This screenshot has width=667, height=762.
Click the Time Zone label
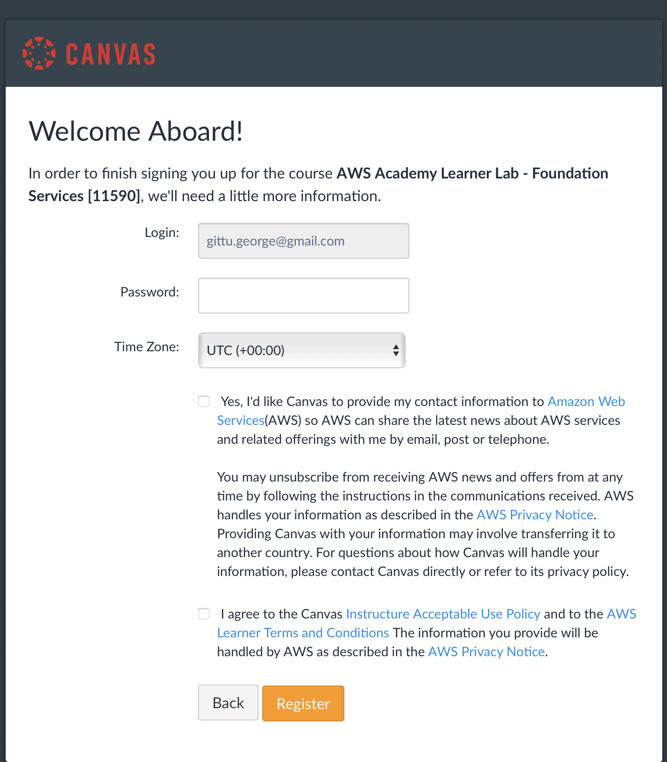pos(147,347)
